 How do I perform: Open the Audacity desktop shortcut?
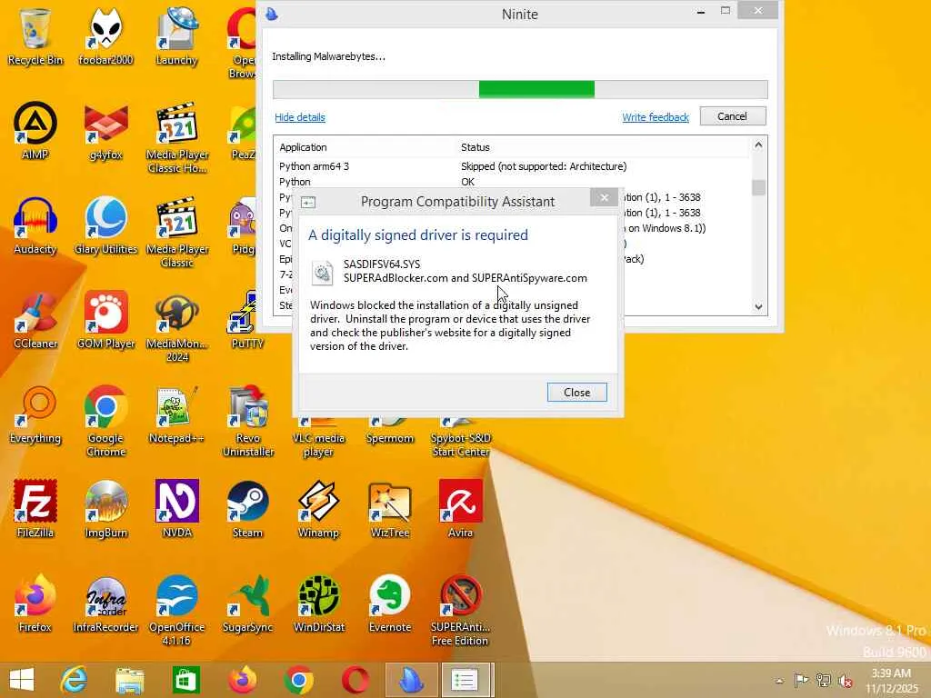click(35, 225)
